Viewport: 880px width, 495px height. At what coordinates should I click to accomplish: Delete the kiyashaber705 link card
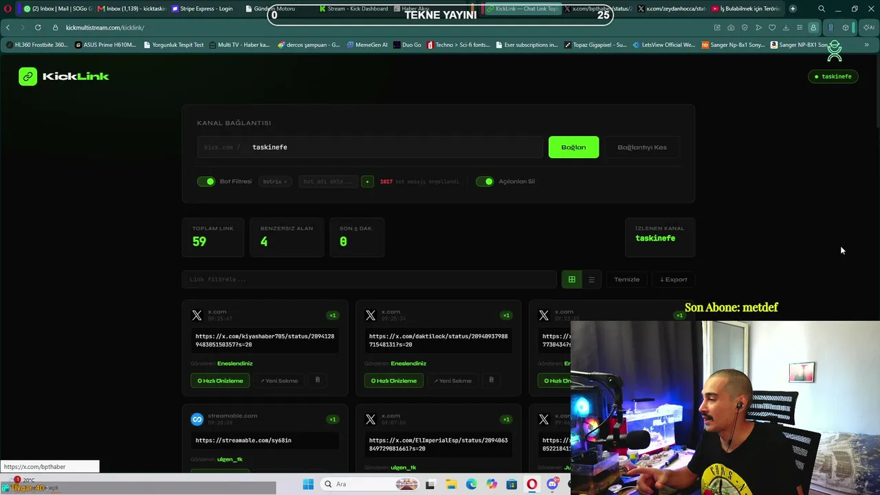pos(318,380)
